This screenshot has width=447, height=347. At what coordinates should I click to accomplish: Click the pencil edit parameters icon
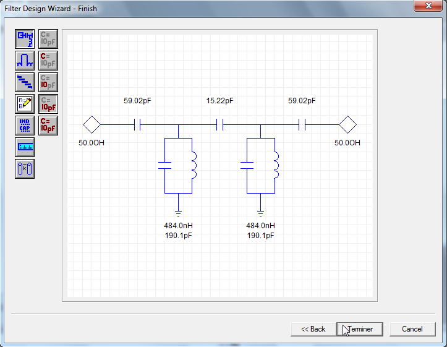click(x=25, y=104)
